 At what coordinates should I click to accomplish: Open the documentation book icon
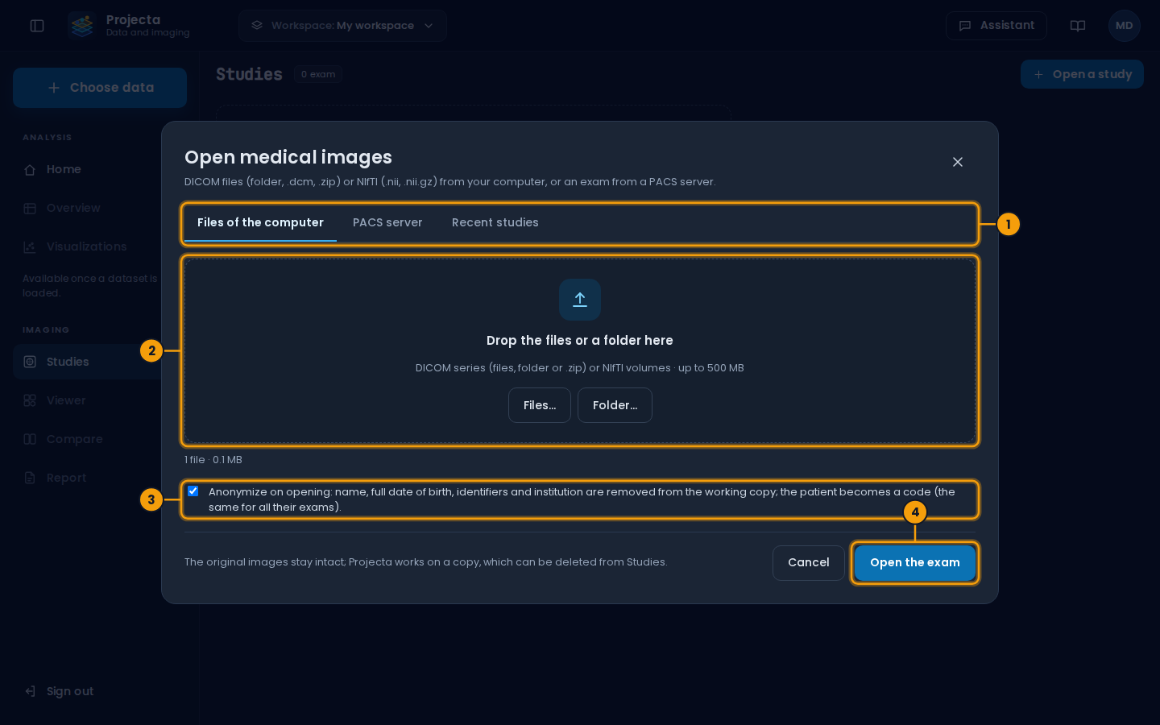click(x=1078, y=26)
